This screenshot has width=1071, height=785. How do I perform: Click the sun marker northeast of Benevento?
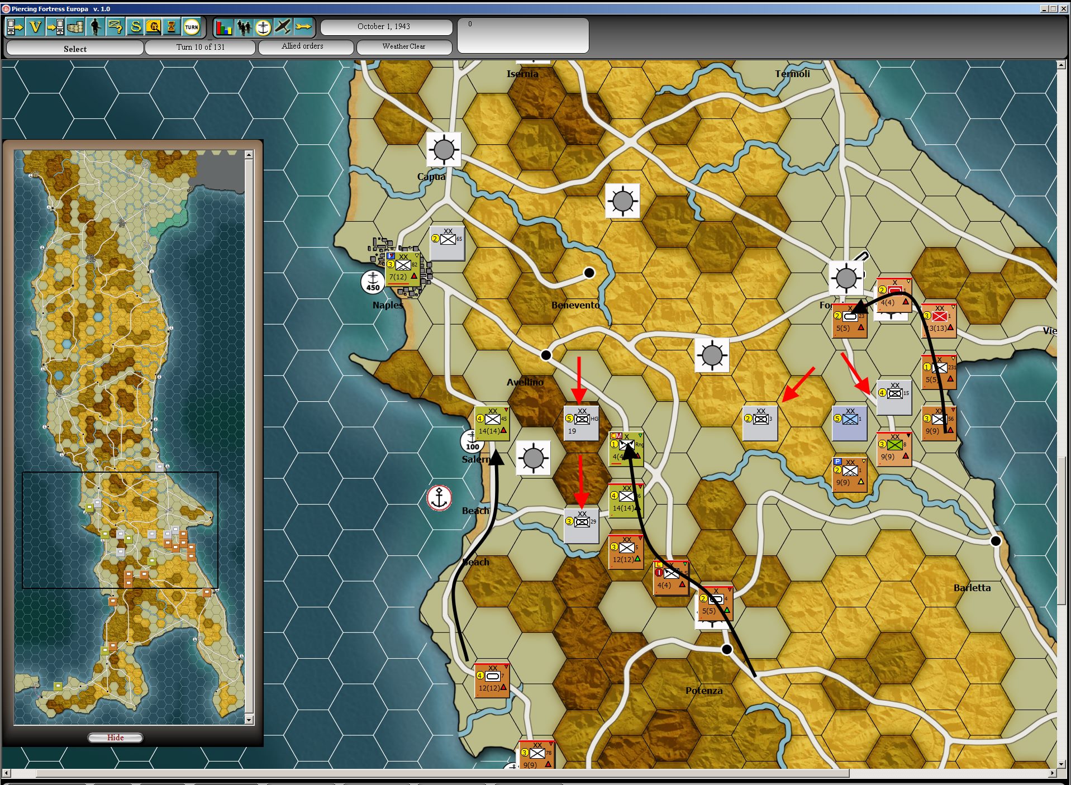click(622, 201)
